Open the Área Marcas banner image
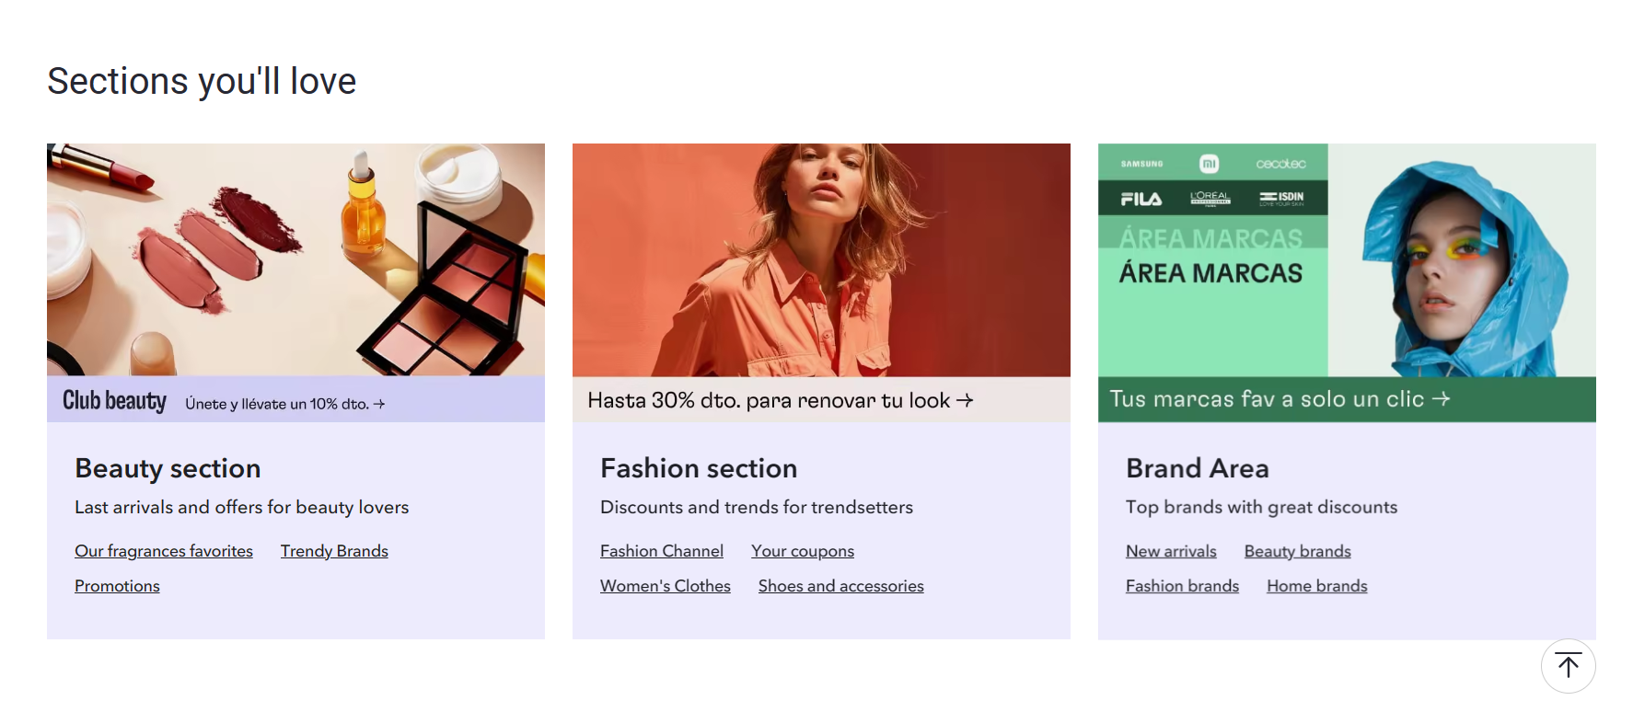The width and height of the screenshot is (1633, 712). 1346,259
